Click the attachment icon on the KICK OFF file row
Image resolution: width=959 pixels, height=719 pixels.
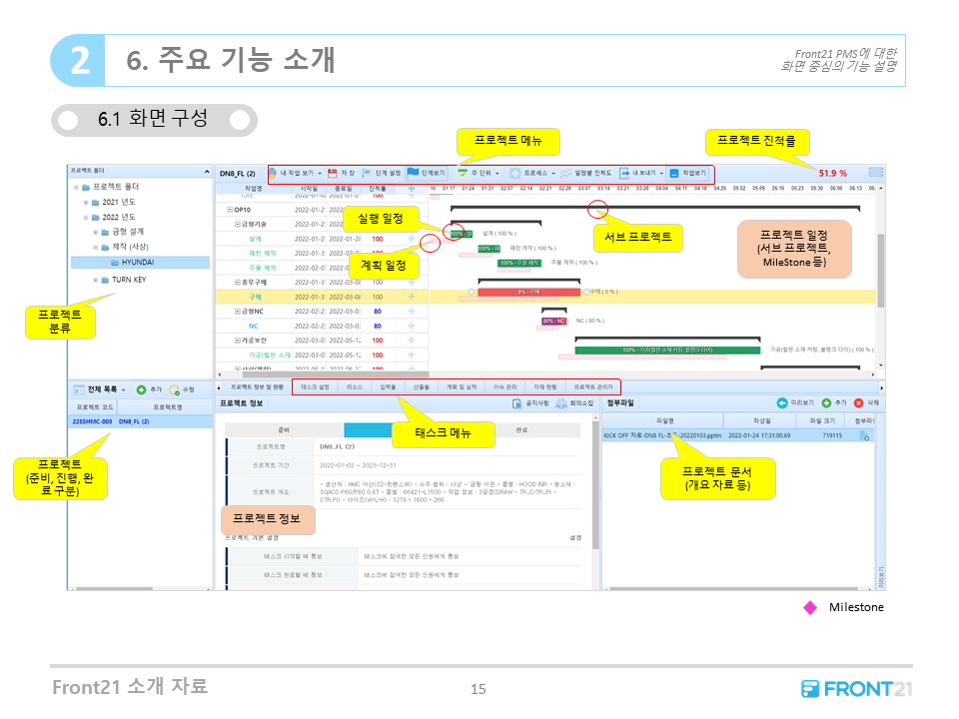pos(865,436)
